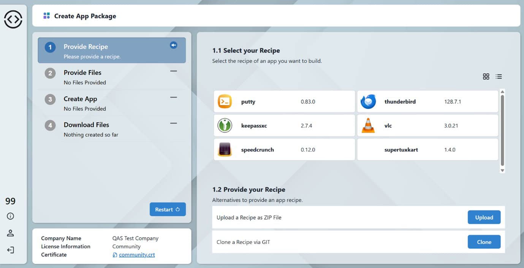This screenshot has height=268, width=524.
Task: Click the recipe list scroll up arrow
Action: tap(502, 91)
